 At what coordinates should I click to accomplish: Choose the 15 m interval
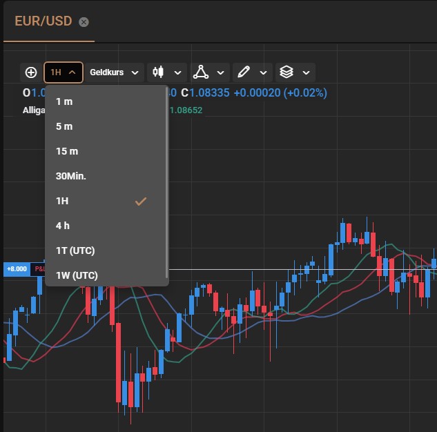(x=106, y=151)
